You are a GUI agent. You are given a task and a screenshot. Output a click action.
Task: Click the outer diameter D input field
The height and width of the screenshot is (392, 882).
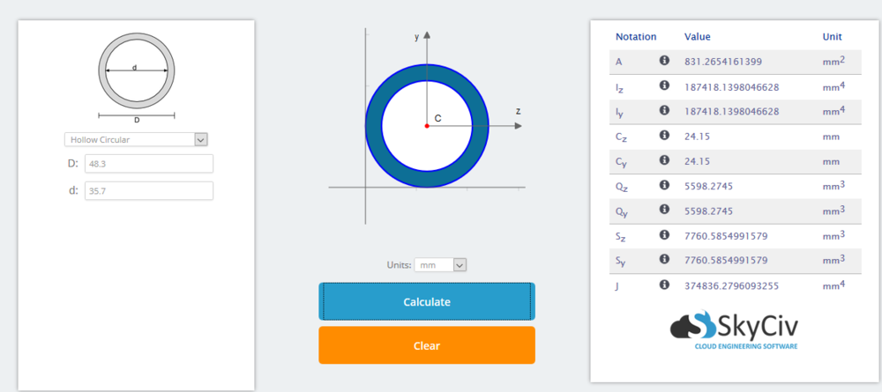(149, 164)
